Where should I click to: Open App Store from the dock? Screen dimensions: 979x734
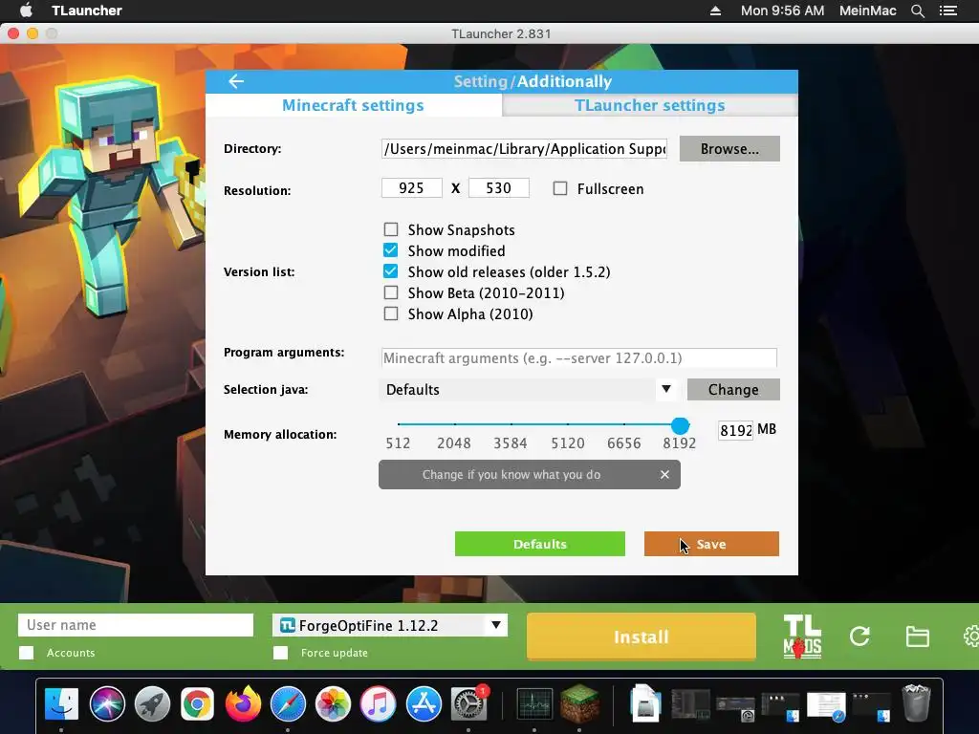tap(424, 704)
